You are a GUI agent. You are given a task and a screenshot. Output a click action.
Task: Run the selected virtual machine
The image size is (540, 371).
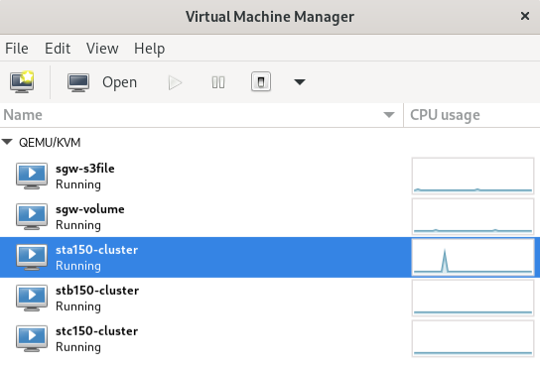pos(175,82)
